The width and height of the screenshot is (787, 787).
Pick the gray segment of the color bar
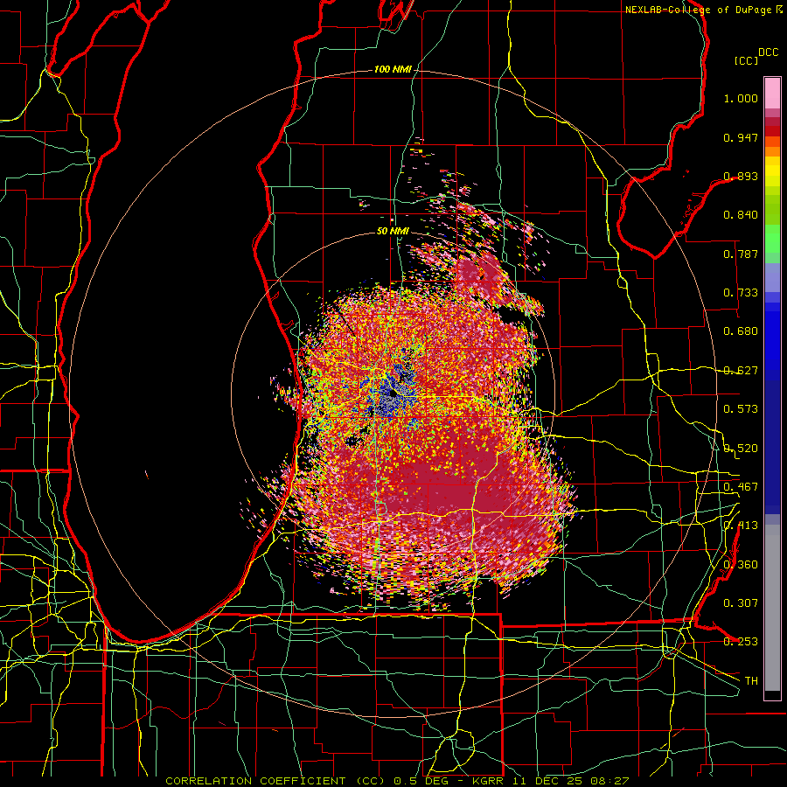772,608
